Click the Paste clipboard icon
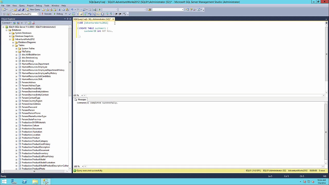329x185 pixels. coord(67,10)
